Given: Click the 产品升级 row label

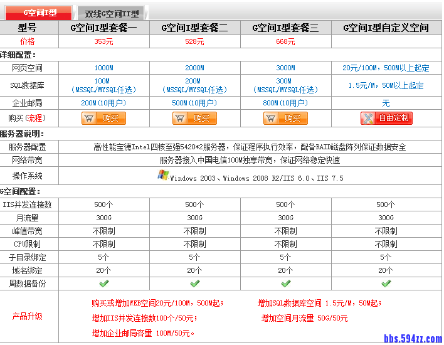Looking at the screenshot, I should 27,316.
